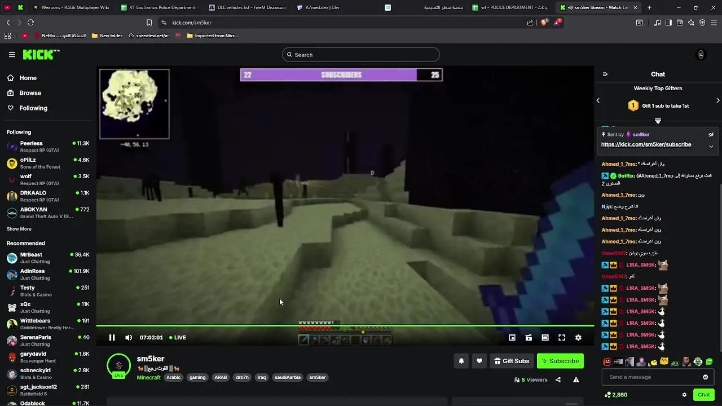This screenshot has height=406, width=722.
Task: Toggle notification bell for sm5ker
Action: pos(461,361)
